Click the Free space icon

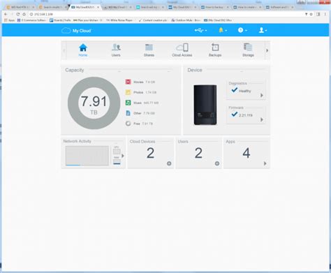coord(128,124)
